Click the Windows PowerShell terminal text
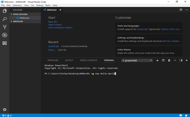 pos(56,65)
